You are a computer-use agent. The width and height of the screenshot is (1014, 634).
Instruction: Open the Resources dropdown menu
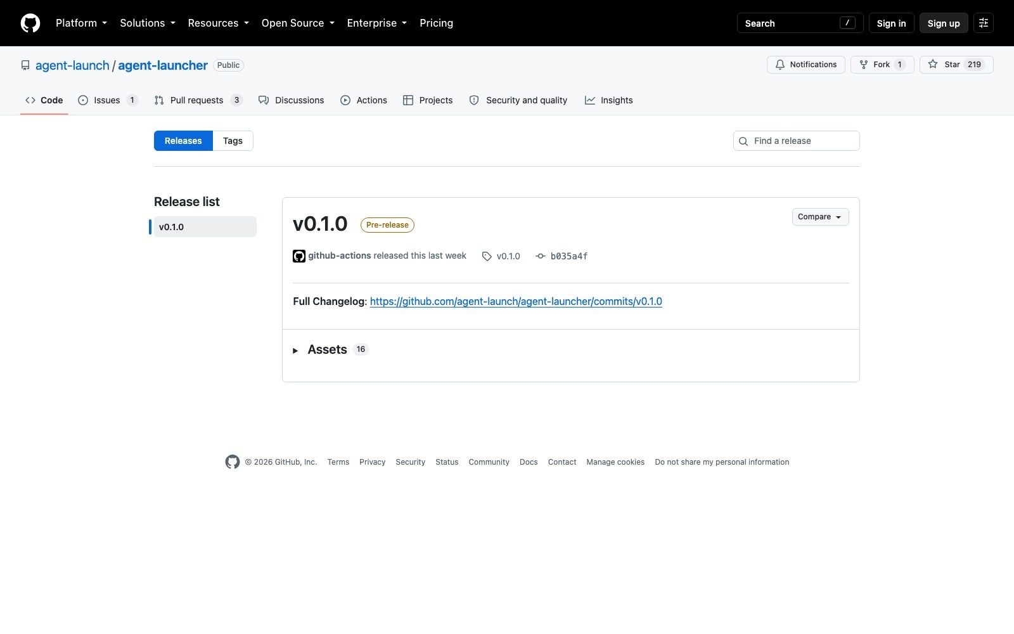pyautogui.click(x=218, y=23)
